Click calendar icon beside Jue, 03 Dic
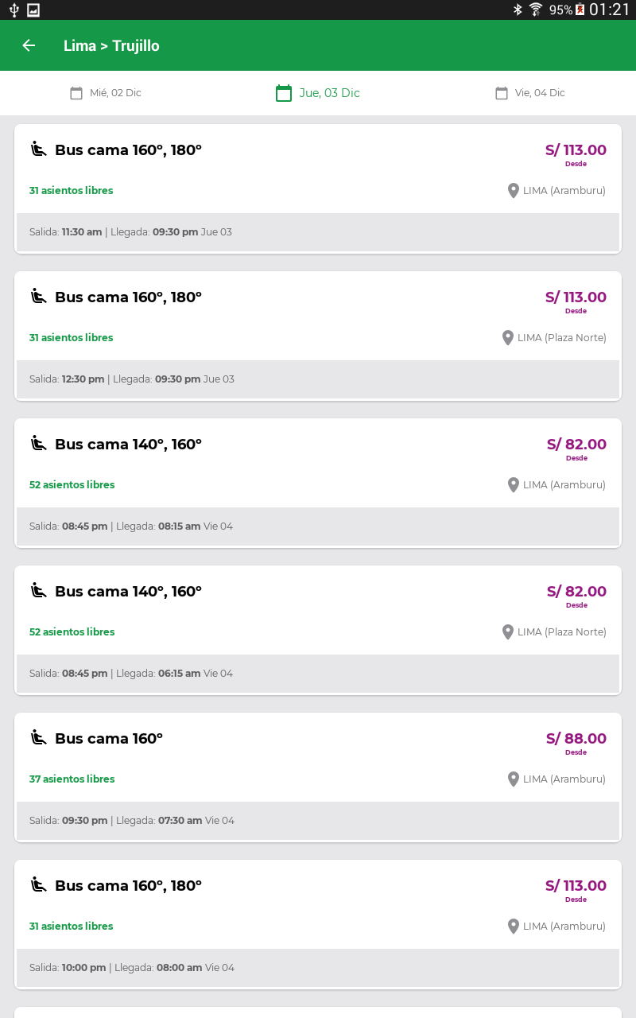Viewport: 636px width, 1018px height. pyautogui.click(x=284, y=93)
